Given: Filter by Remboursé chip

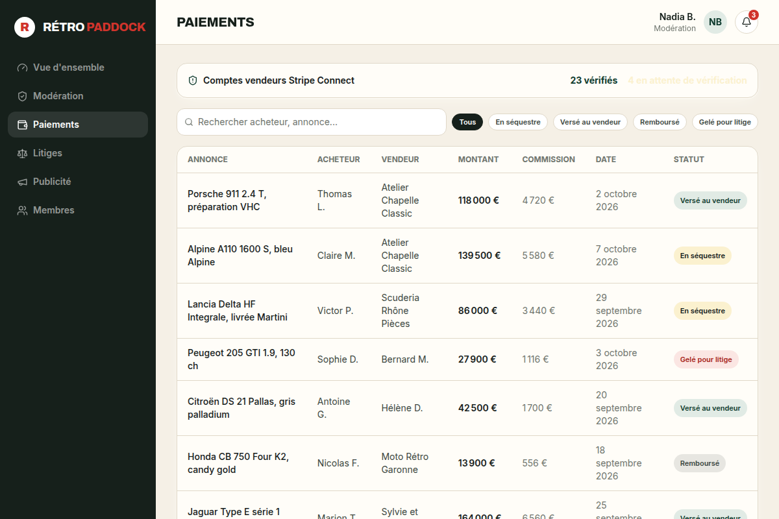Looking at the screenshot, I should (660, 122).
